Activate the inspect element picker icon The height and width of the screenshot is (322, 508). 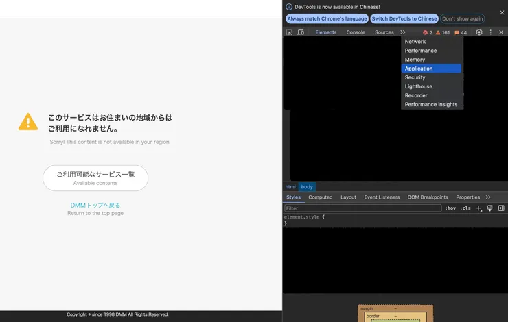coord(289,32)
